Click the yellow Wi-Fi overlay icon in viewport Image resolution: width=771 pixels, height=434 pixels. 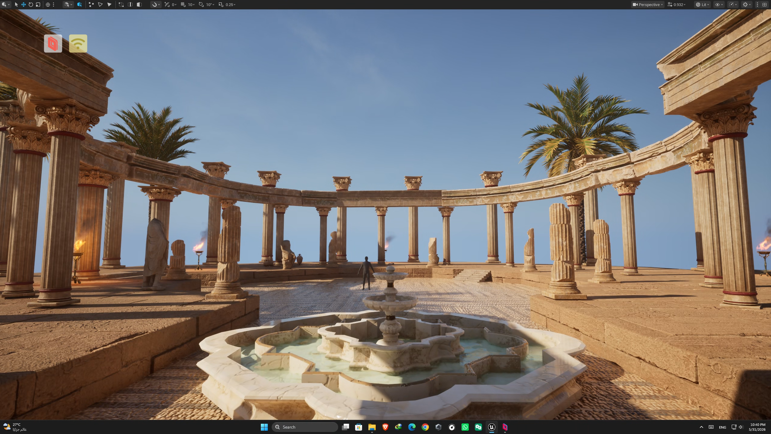78,43
